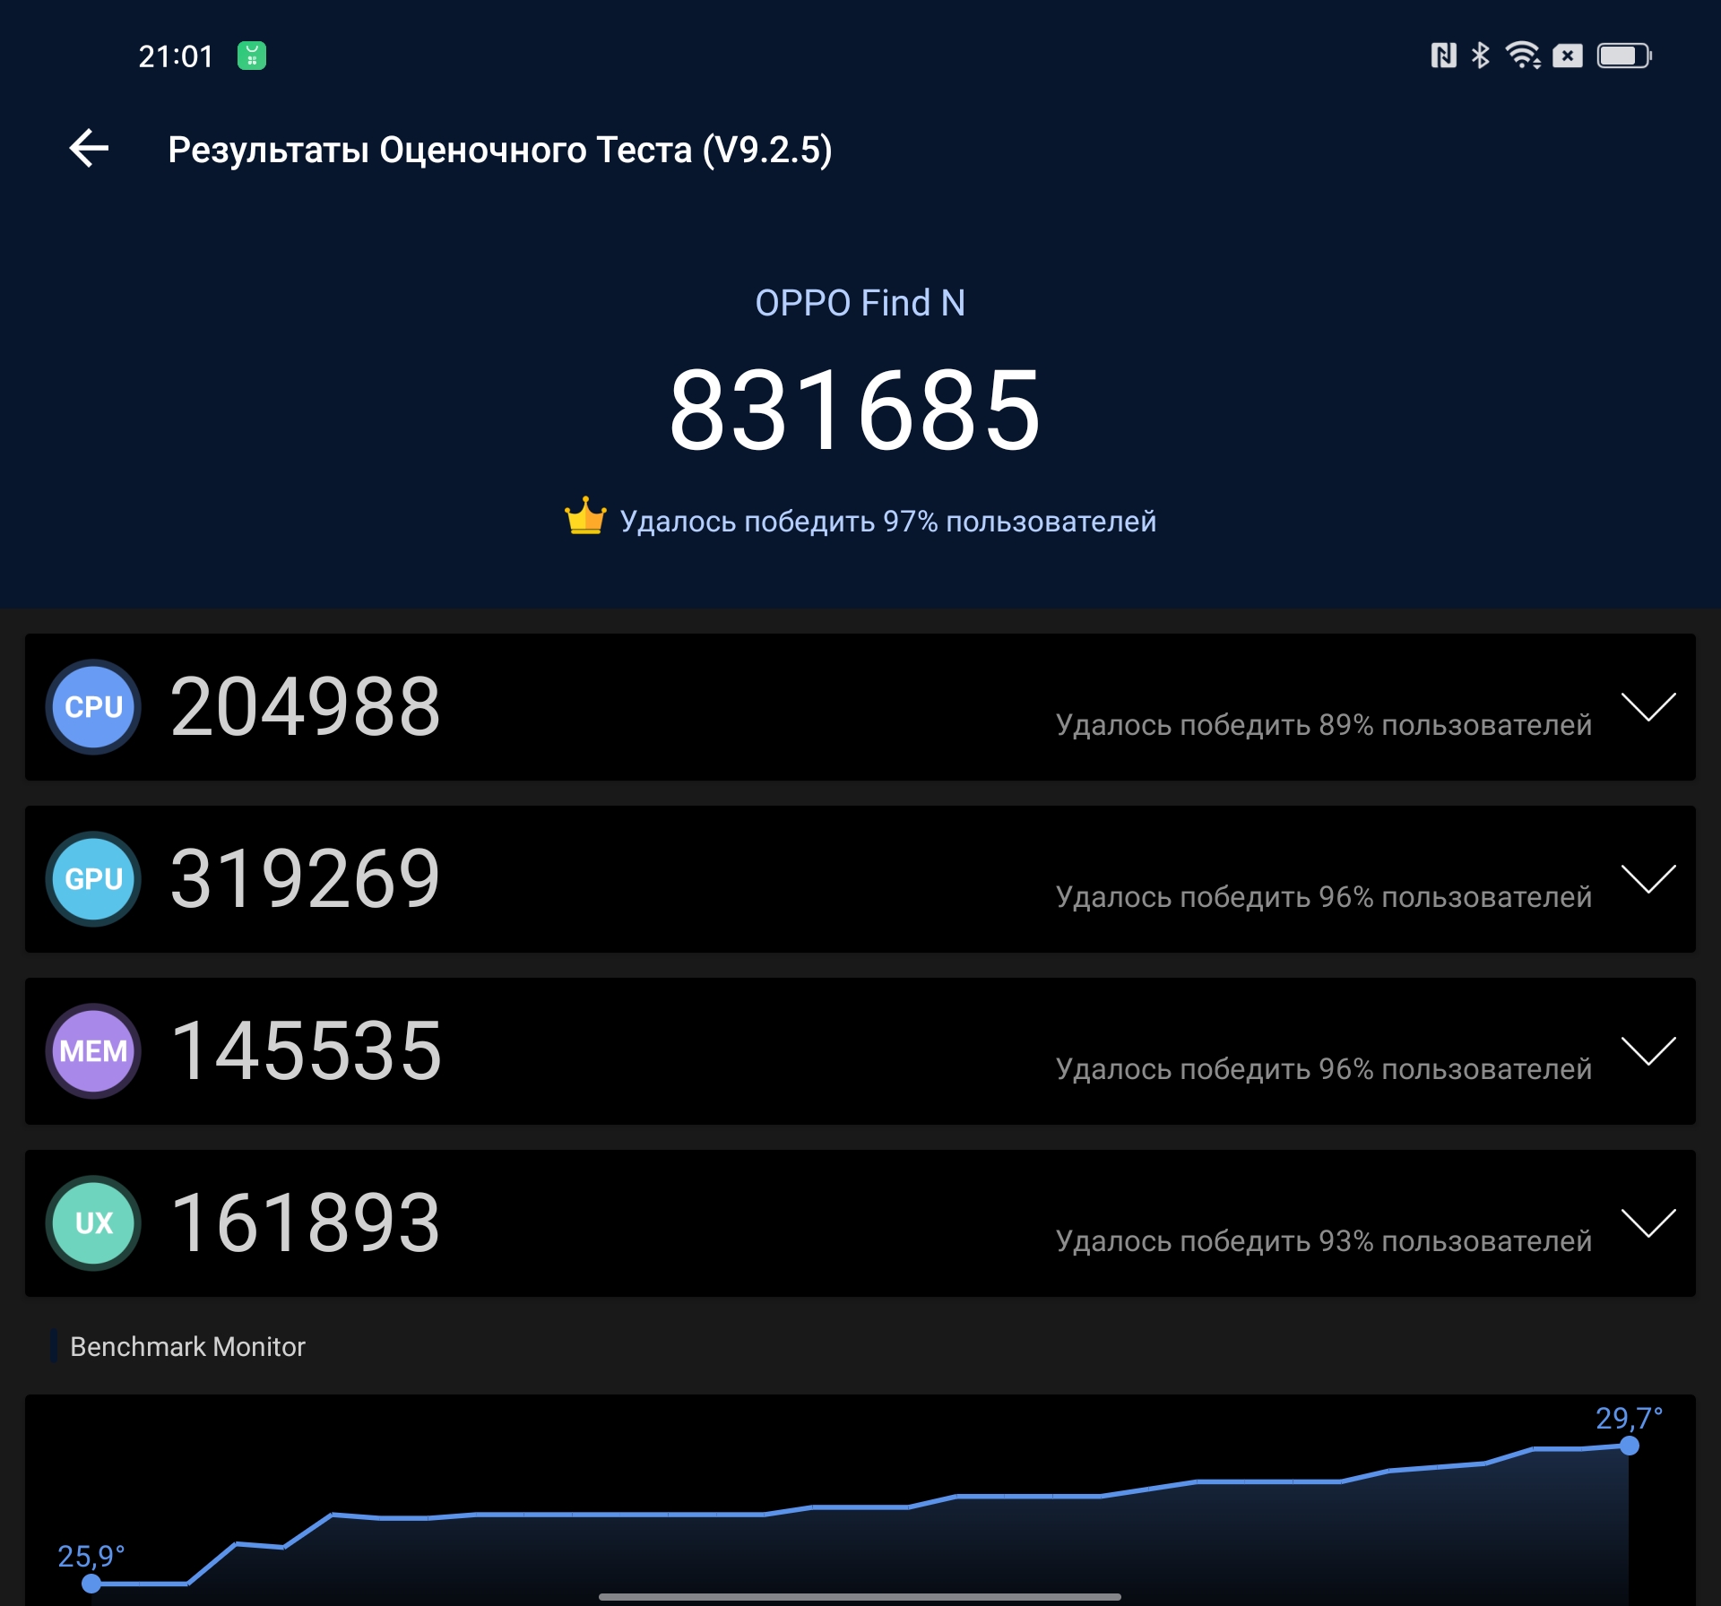Expand the MEM score details chevron
Image resolution: width=1721 pixels, height=1606 pixels.
[1648, 1051]
